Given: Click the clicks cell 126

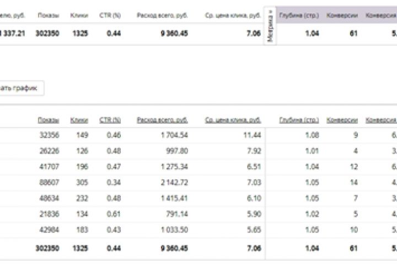Looking at the screenshot, I should (x=82, y=151).
